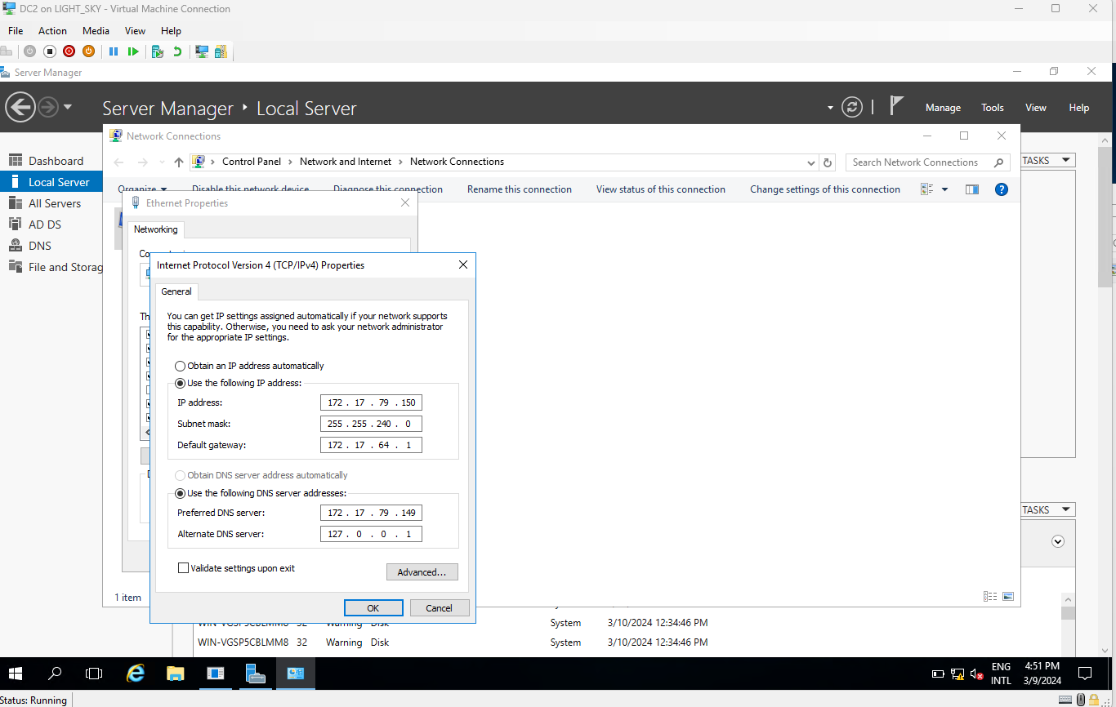1116x707 pixels.
Task: Click Rename this connection
Action: pyautogui.click(x=520, y=189)
